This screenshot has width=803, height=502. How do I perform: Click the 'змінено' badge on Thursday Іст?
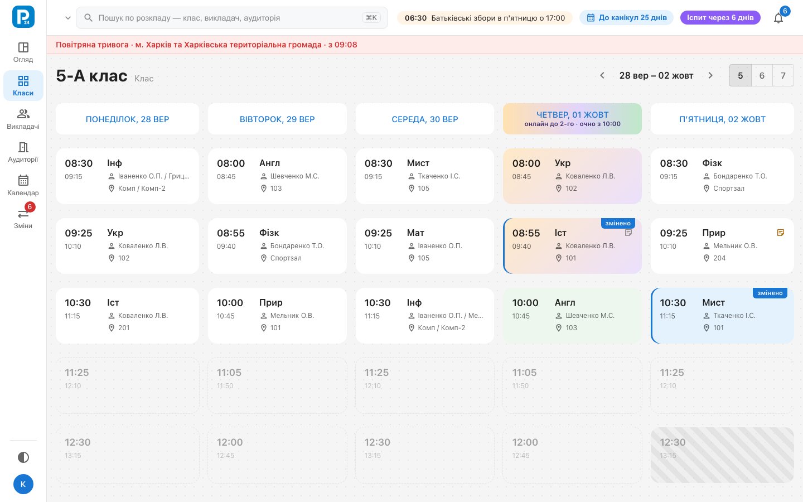[x=618, y=223]
